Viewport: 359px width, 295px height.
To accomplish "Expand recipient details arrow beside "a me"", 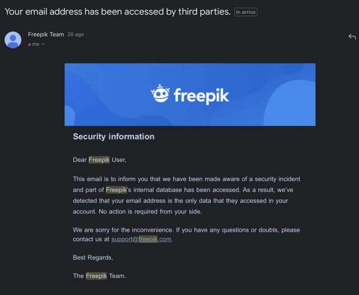I will point(43,44).
